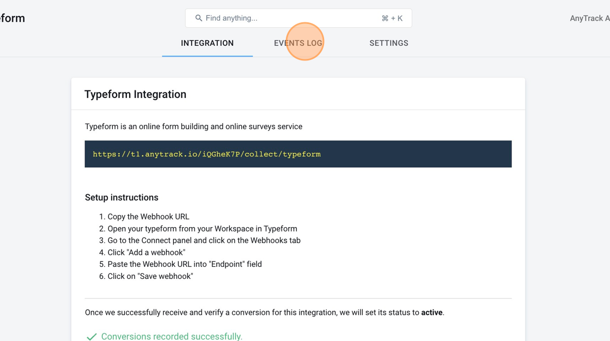Click the bold word "active"

pos(432,312)
